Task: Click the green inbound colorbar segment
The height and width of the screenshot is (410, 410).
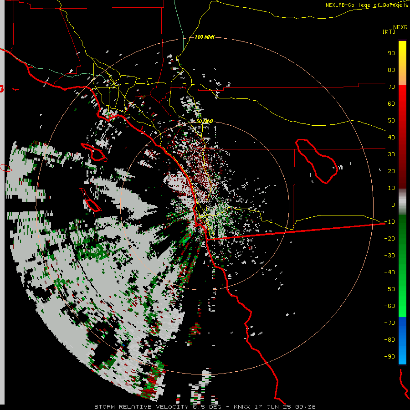Action: tap(402, 266)
